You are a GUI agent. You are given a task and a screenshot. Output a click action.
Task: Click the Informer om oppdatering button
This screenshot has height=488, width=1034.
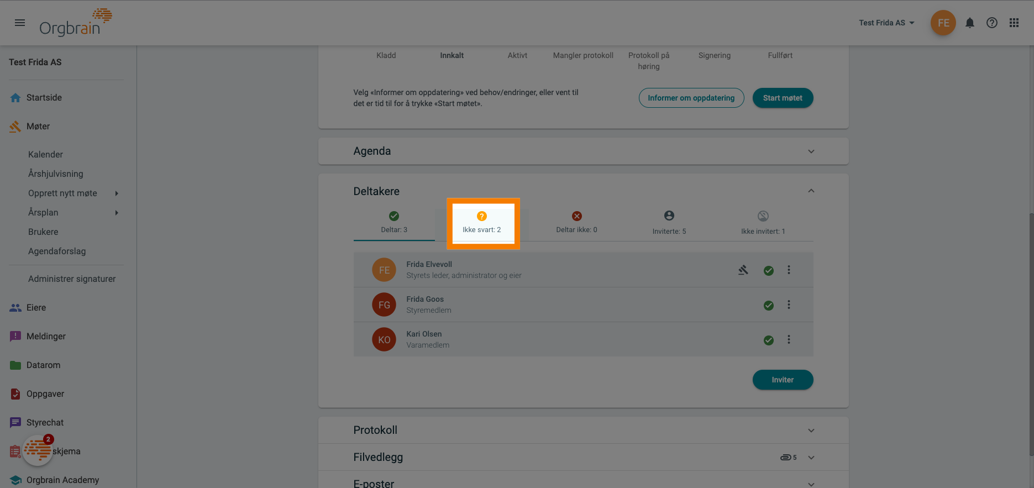click(691, 98)
